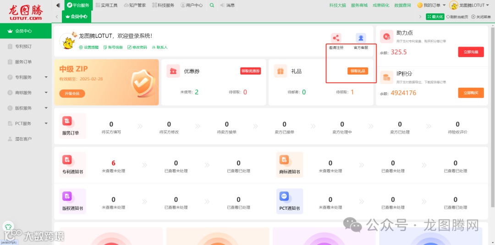This screenshot has height=245, width=495.
Task: Switch to the 平台服务 top tab
Action: click(78, 5)
